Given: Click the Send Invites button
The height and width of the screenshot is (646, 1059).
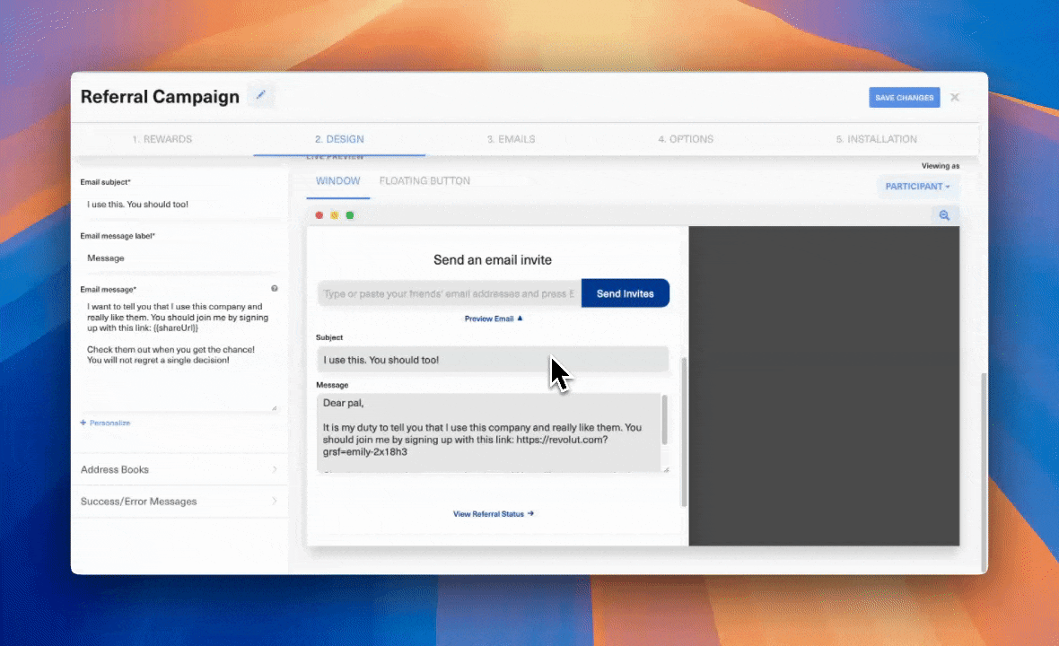Looking at the screenshot, I should pyautogui.click(x=625, y=293).
